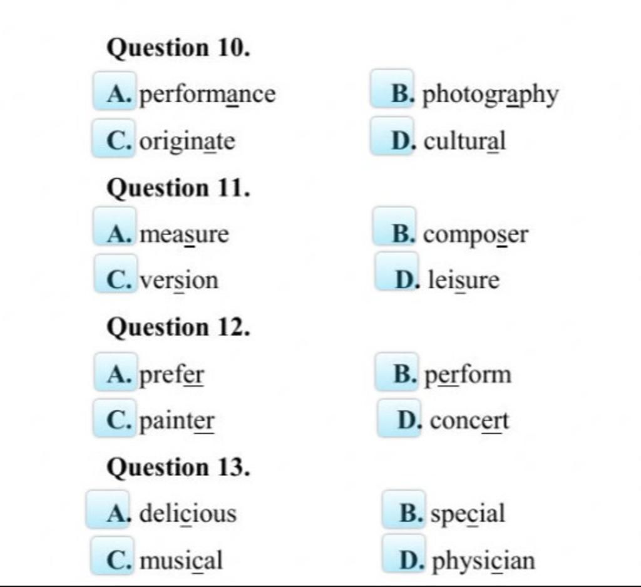The height and width of the screenshot is (587, 641).
Task: Click the Question 11 heading
Action: pyautogui.click(x=178, y=189)
